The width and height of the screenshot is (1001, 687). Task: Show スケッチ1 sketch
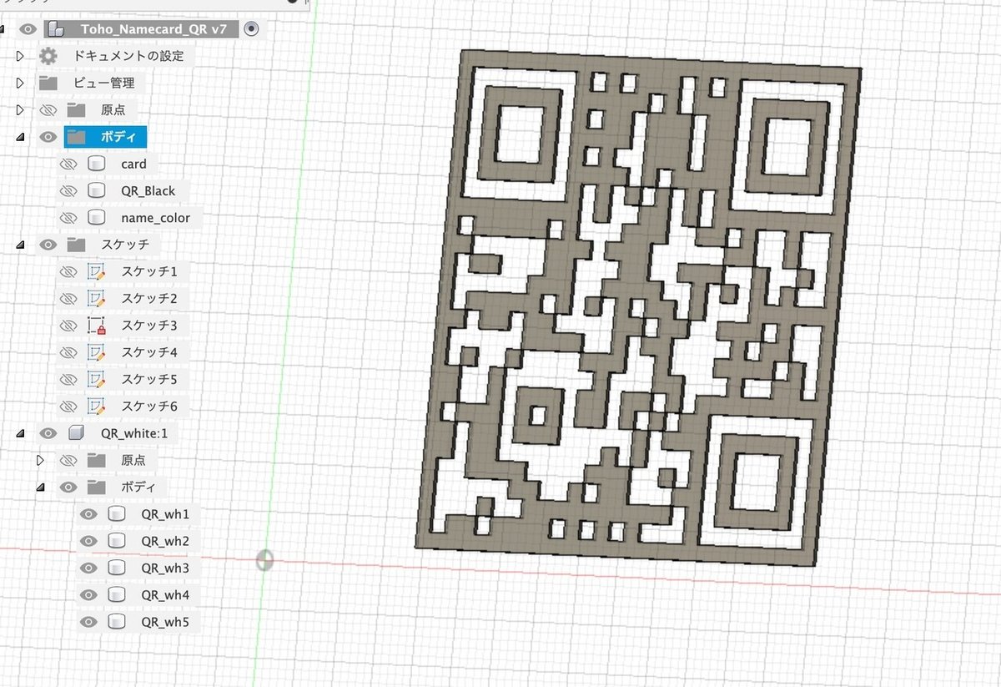coord(68,272)
